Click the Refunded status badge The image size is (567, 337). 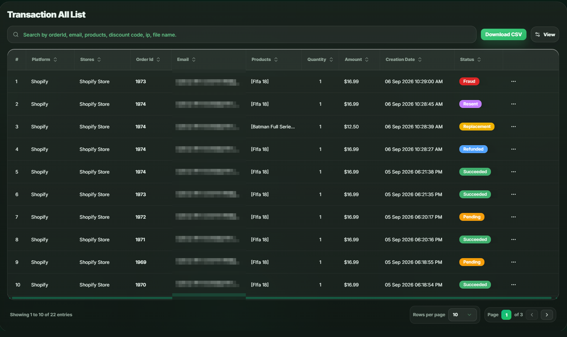pyautogui.click(x=473, y=149)
